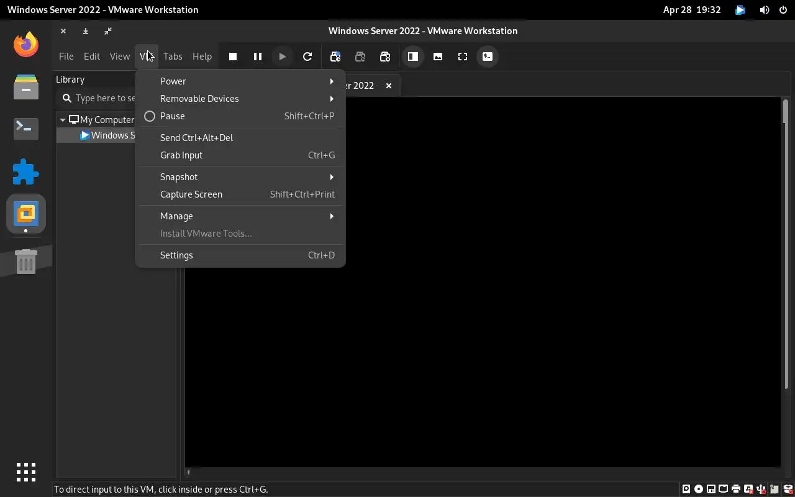Open the snapshot manager toolbar icon
Viewport: 795px width, 497px height.
coord(385,57)
